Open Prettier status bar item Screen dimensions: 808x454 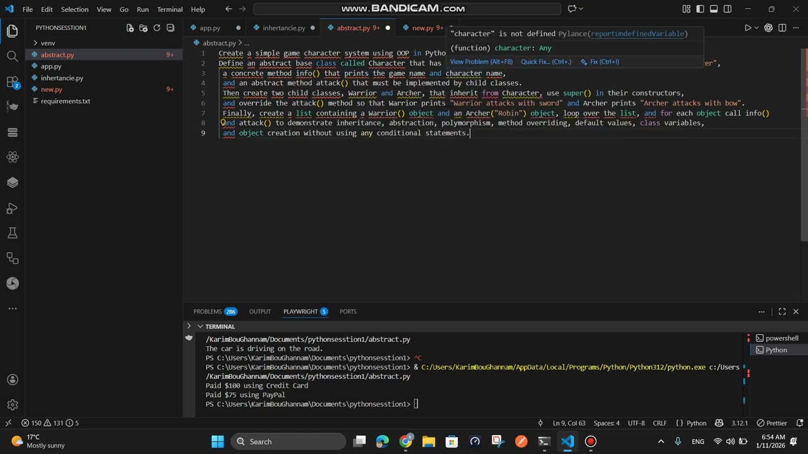(x=771, y=423)
